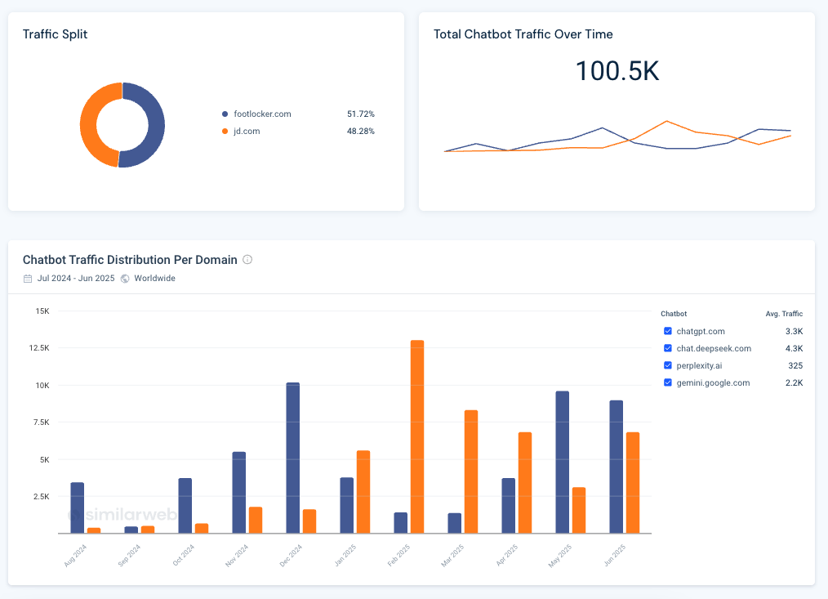Click the Worldwide region label
This screenshot has height=599, width=828.
coord(154,279)
